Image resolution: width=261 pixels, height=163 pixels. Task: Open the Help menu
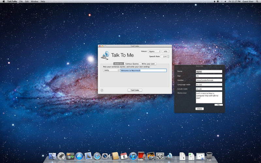43,1
